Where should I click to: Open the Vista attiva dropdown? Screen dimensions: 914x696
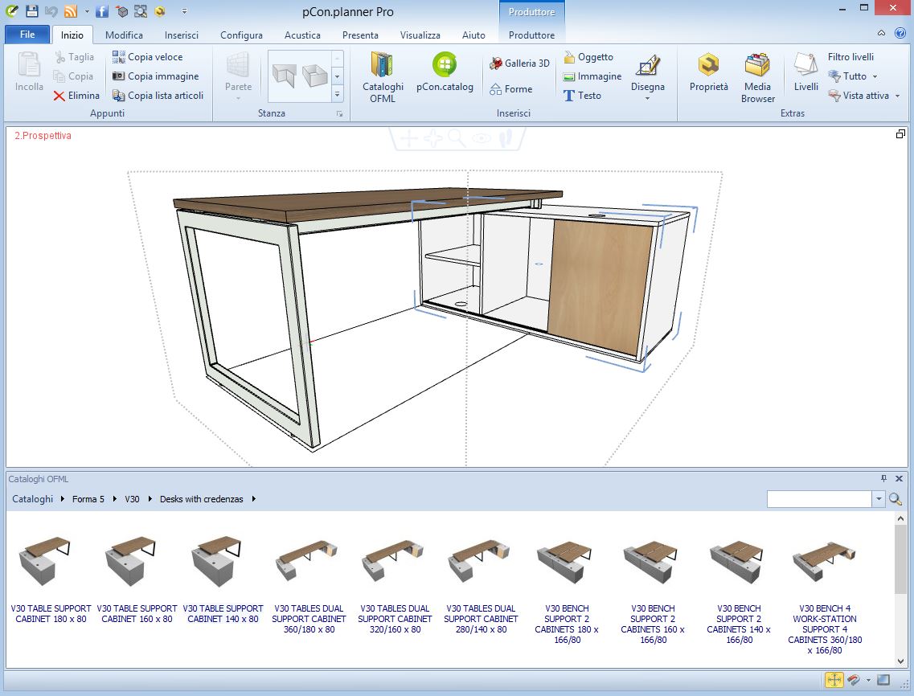(x=898, y=96)
